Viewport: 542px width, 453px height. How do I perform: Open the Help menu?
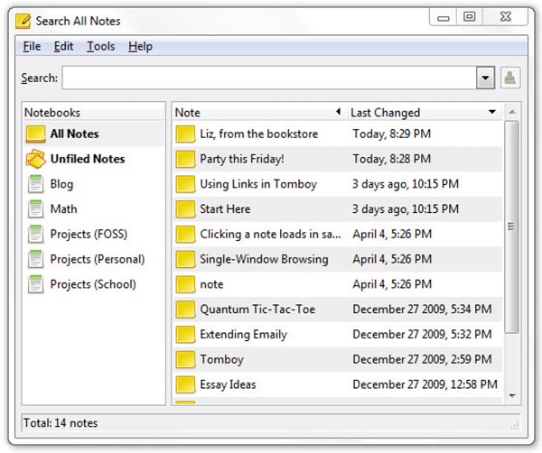(x=140, y=46)
